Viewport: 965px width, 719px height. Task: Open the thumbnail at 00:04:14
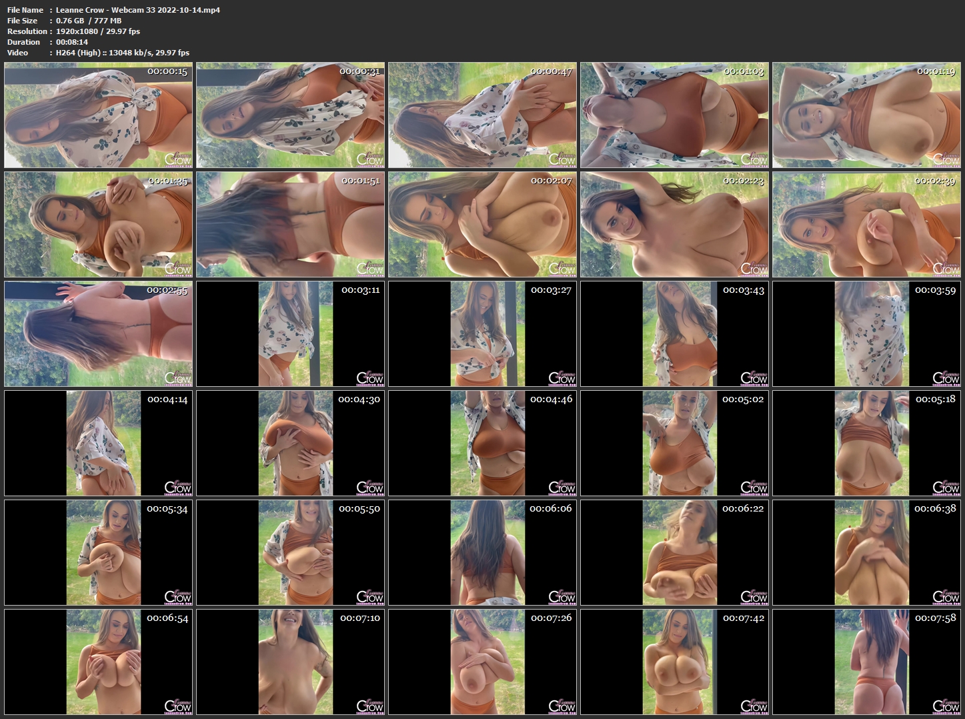[98, 444]
